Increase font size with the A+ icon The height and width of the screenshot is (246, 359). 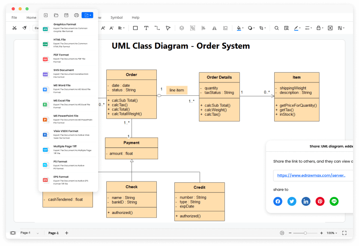coord(103,28)
